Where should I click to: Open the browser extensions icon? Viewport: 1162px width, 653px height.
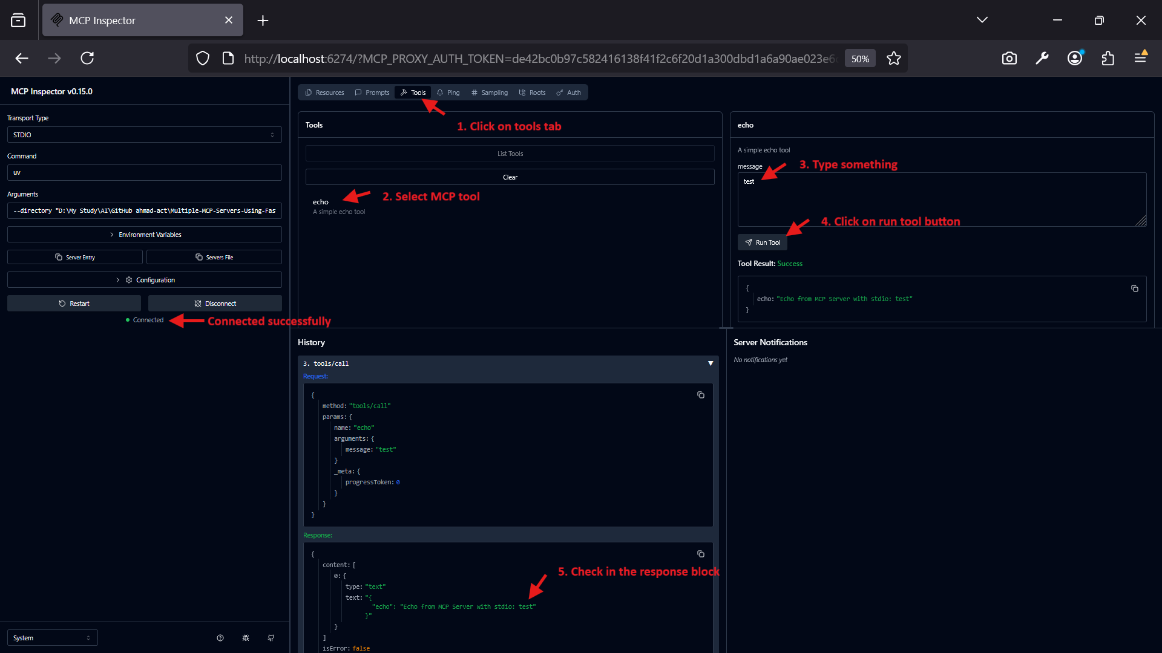click(1108, 58)
